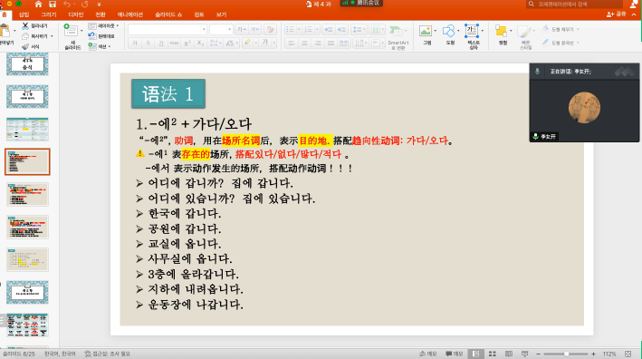Open the 도형 shapes gallery
Image resolution: width=642 pixels, height=359 pixels.
coord(450,34)
